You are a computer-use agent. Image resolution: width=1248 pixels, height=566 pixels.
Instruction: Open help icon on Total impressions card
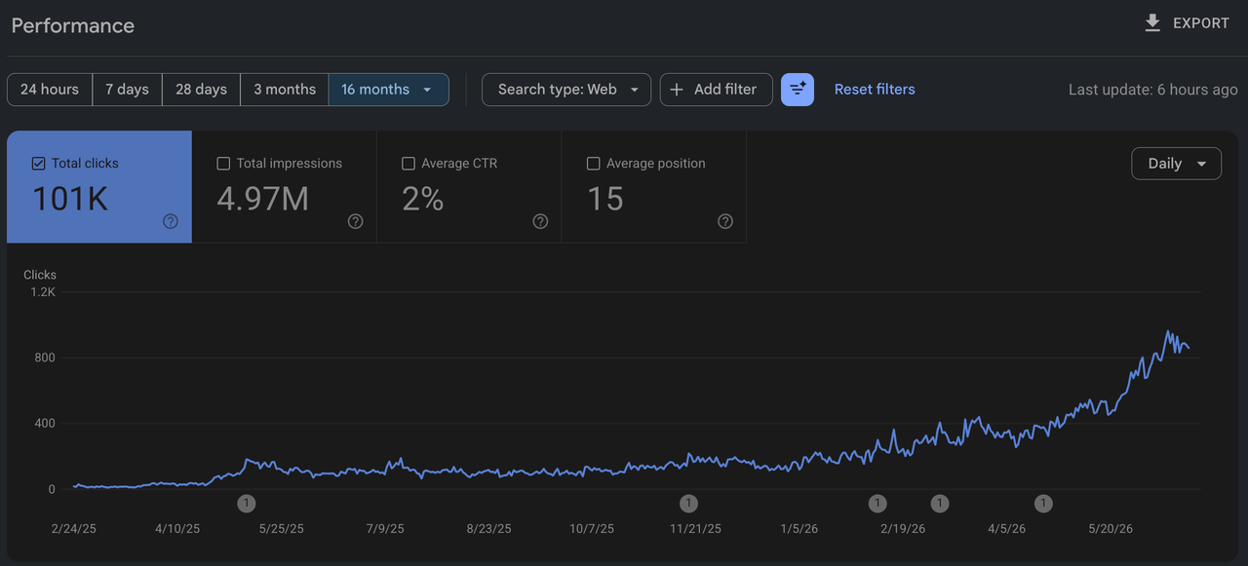[x=355, y=221]
